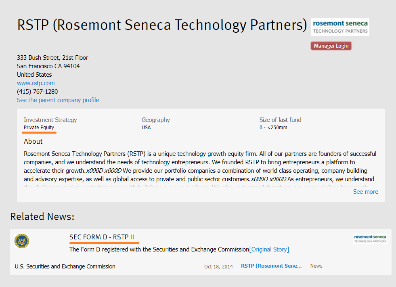Click the United States country line
This screenshot has width=396, height=287.
(x=34, y=75)
